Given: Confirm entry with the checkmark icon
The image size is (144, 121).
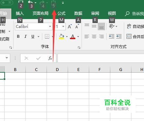Looking at the screenshot, I should coord(38,58).
